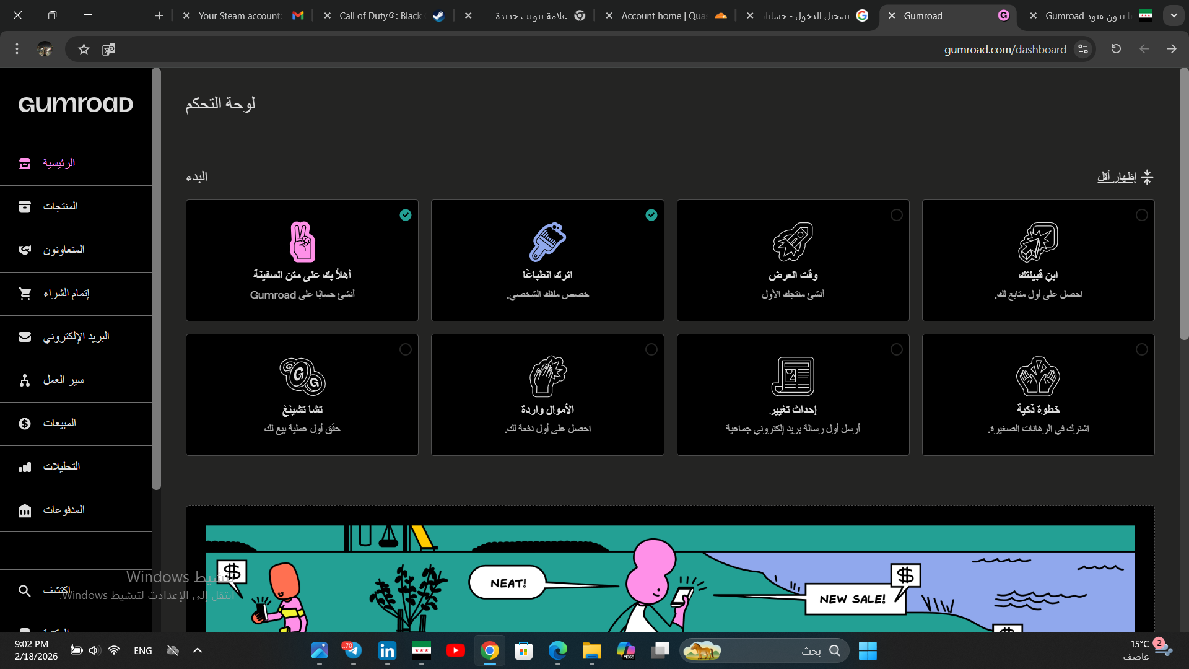This screenshot has height=669, width=1189.
Task: Click the rocket icon on showtime card
Action: [793, 242]
